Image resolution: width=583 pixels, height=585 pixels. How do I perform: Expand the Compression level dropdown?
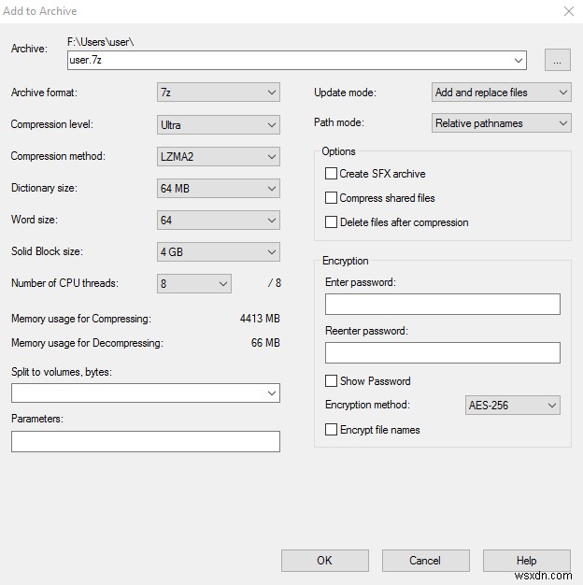[x=219, y=124]
